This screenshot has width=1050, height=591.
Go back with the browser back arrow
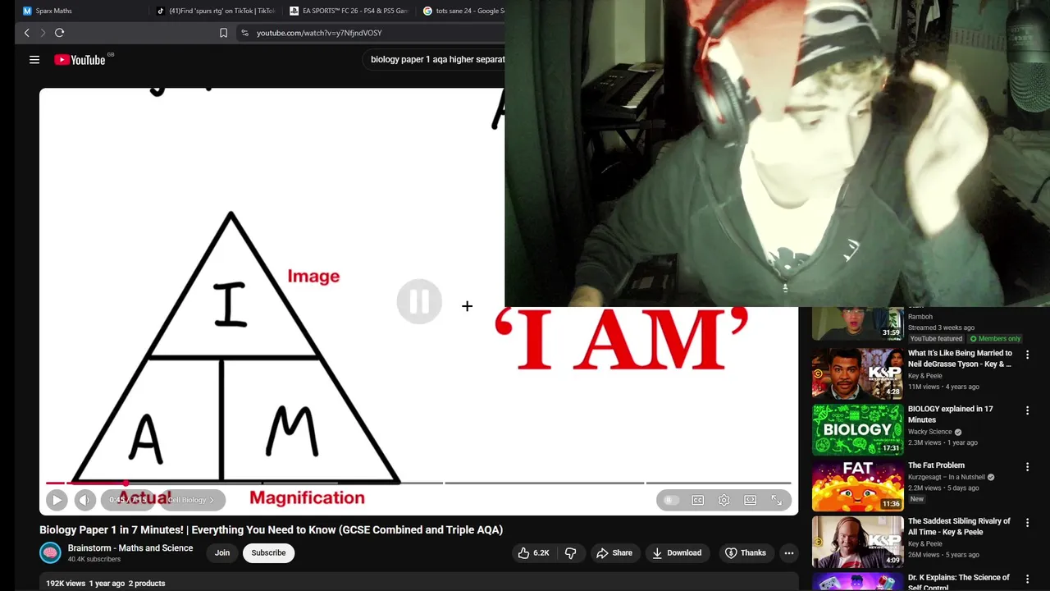coord(26,33)
